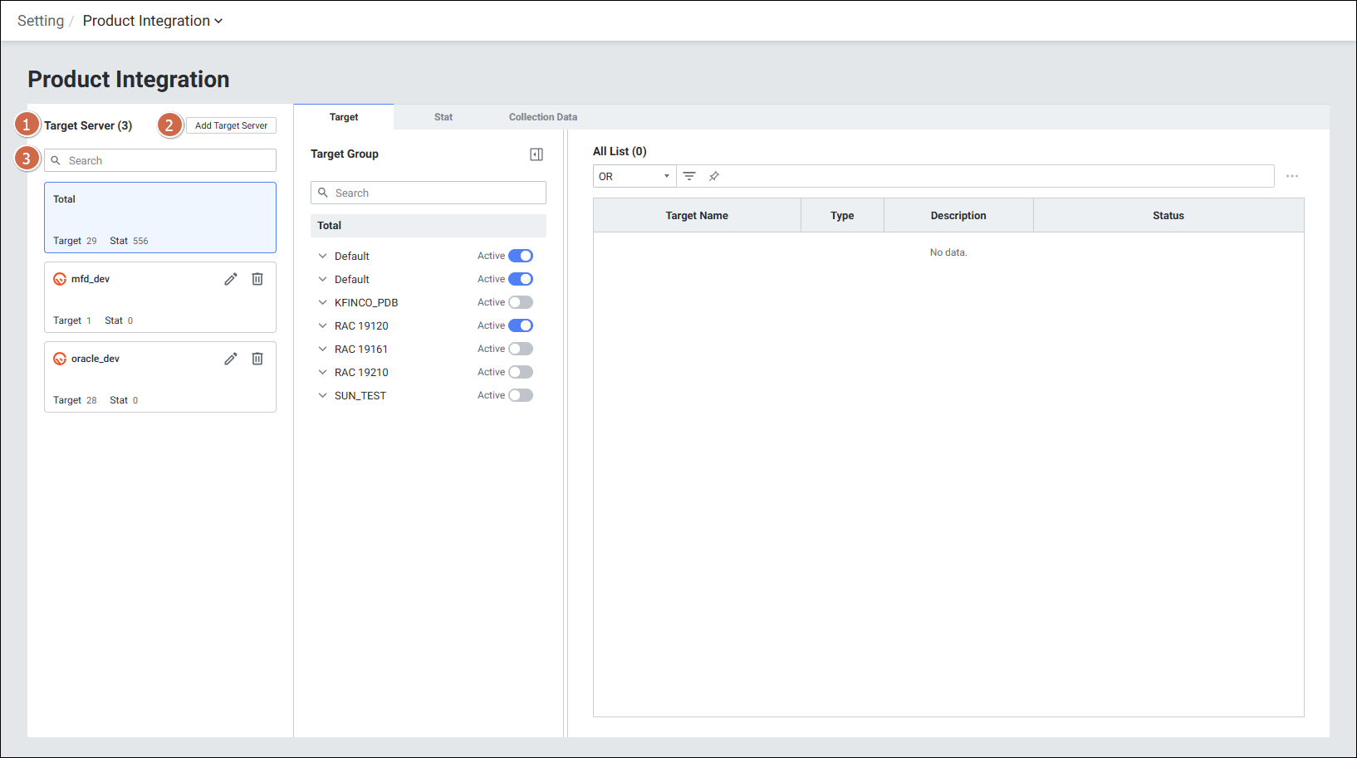Viewport: 1357px width, 758px height.
Task: Click the edit pencil icon for mfd_dev
Action: [x=231, y=279]
